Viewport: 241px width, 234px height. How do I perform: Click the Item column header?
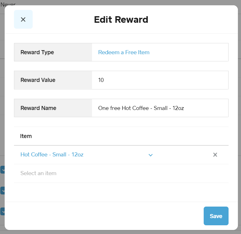click(26, 136)
